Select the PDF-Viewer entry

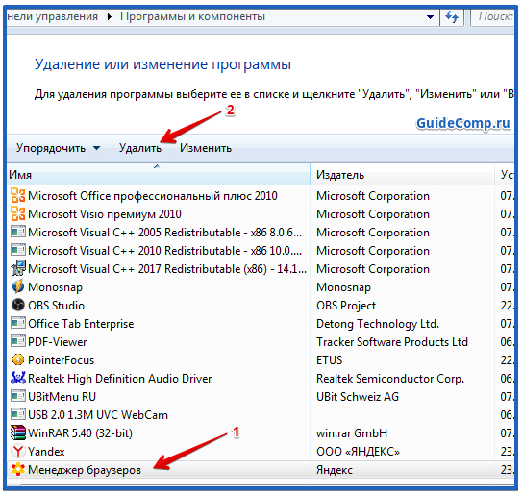point(57,341)
